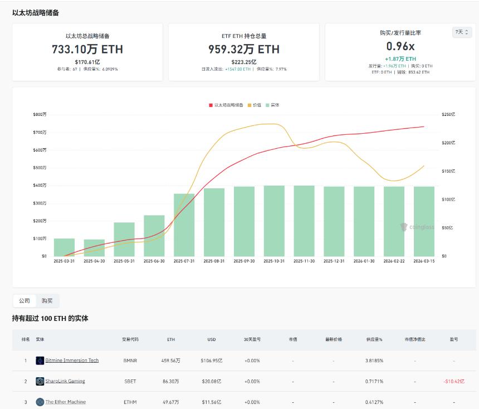This screenshot has width=479, height=409.
Task: Sort by 供应量% column header
Action: click(374, 339)
